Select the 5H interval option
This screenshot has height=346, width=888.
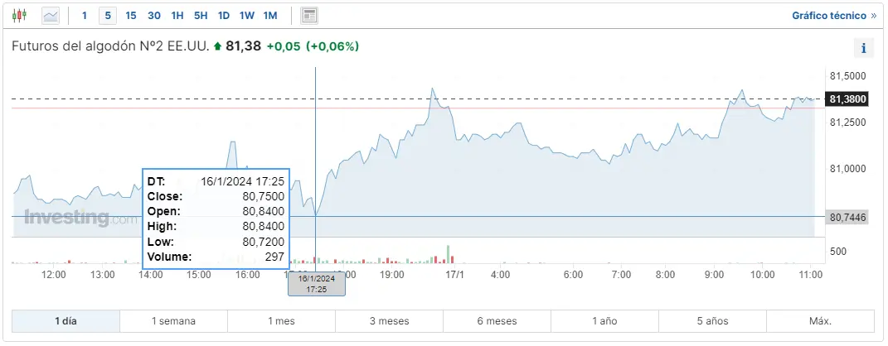click(x=201, y=16)
